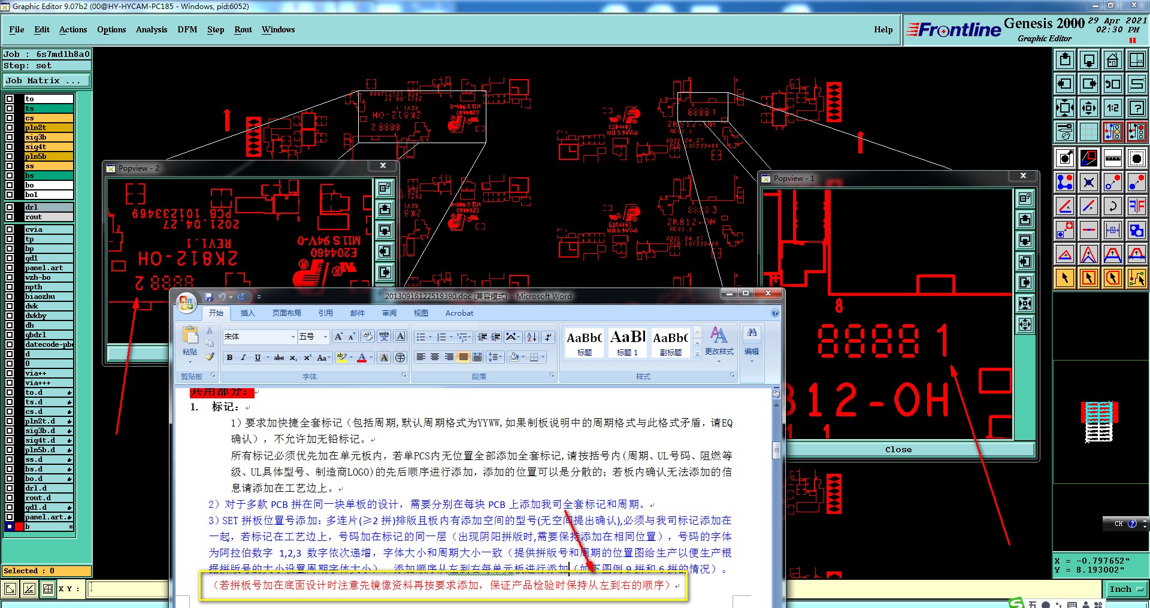Open the borders dropdown arrow in Word
1150x608 pixels.
coord(543,358)
